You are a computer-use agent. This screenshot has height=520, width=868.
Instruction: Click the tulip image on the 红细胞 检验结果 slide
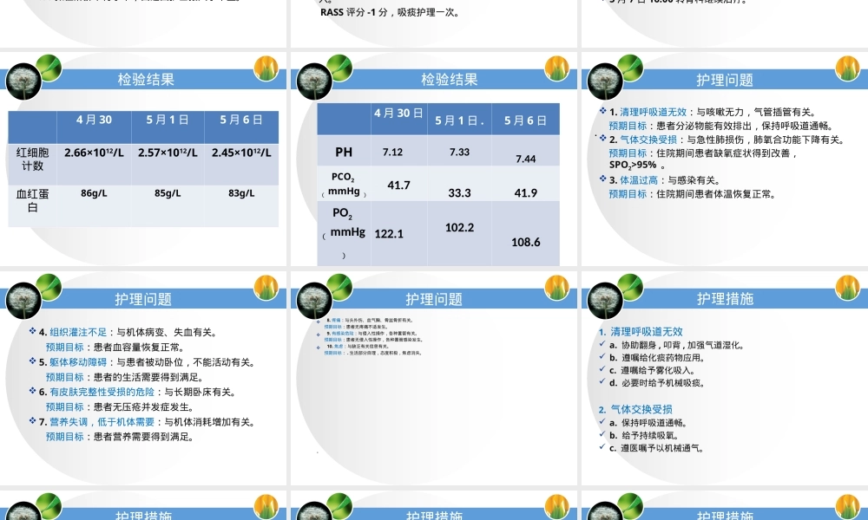266,69
